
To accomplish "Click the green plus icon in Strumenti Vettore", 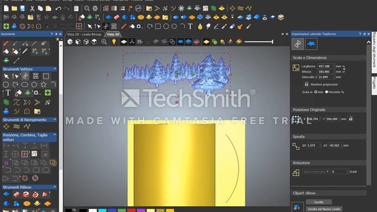I will pos(48,93).
